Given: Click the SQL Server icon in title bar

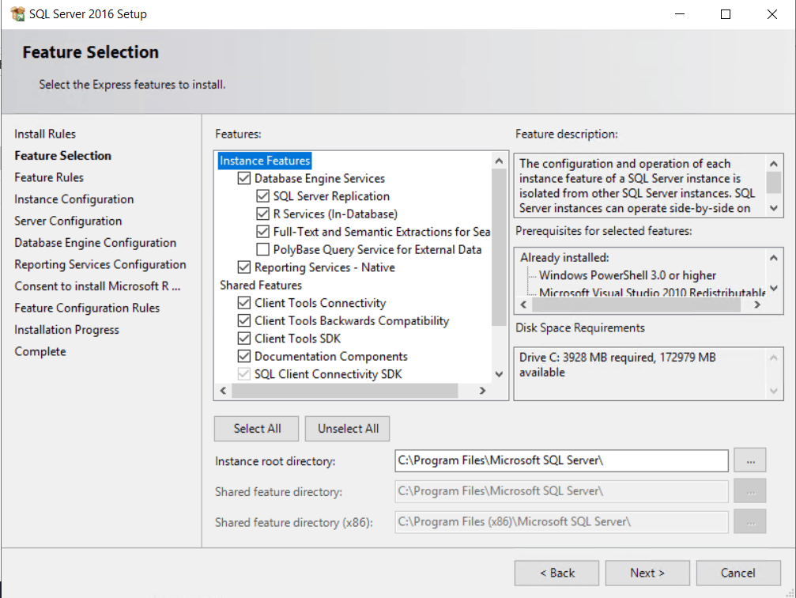Looking at the screenshot, I should [16, 13].
